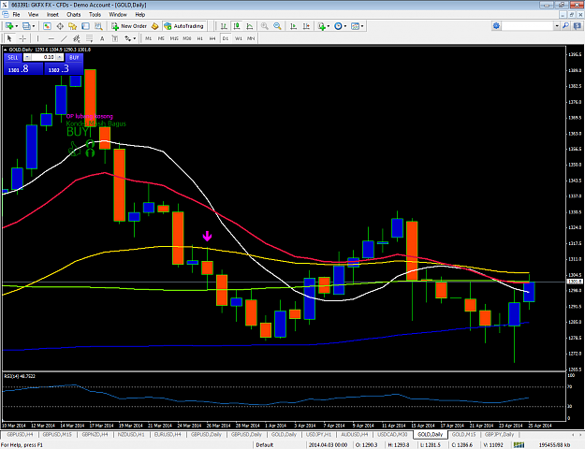Click the arrows objects icon
The width and height of the screenshot is (585, 449).
(128, 38)
